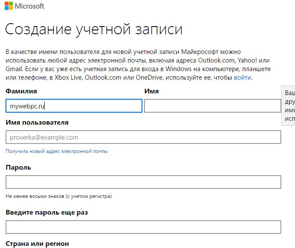295x248 pixels.
Task: Open 'Получить новый адрес электронной почты' link
Action: [x=57, y=151]
